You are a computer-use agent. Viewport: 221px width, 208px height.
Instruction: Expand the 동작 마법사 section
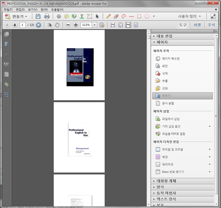[183, 193]
